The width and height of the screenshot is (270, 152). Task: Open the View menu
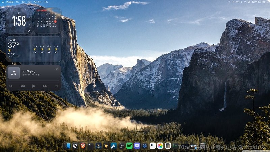pos(30,2)
